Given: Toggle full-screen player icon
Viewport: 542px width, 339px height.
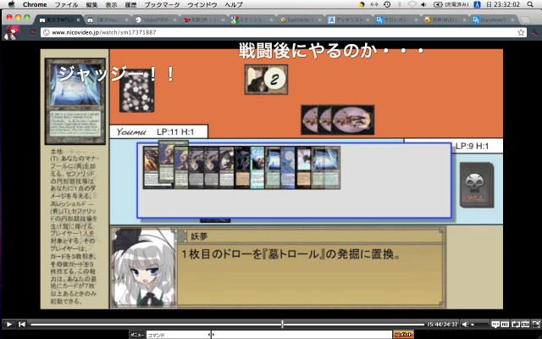Looking at the screenshot, I should [x=536, y=324].
